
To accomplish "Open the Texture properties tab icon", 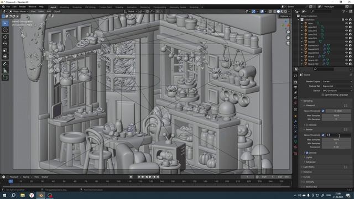I will 295,154.
